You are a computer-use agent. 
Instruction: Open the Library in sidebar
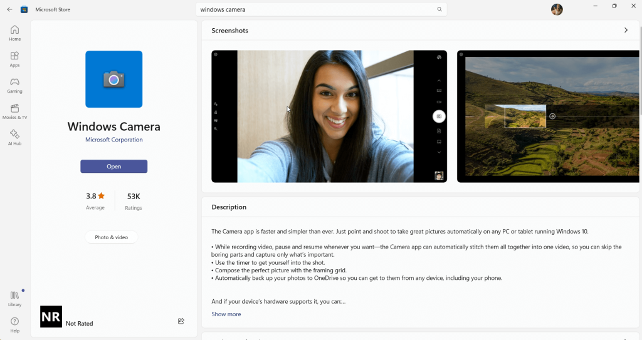coord(14,299)
